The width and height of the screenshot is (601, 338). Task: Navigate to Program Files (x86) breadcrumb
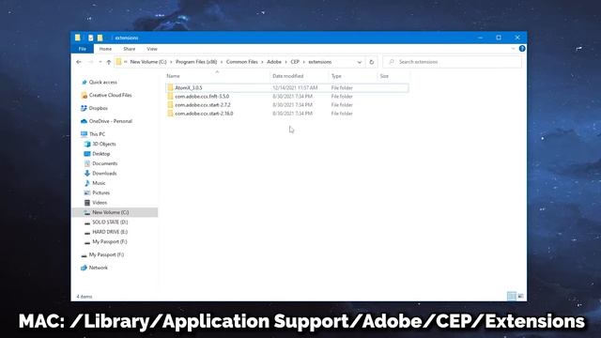[196, 62]
